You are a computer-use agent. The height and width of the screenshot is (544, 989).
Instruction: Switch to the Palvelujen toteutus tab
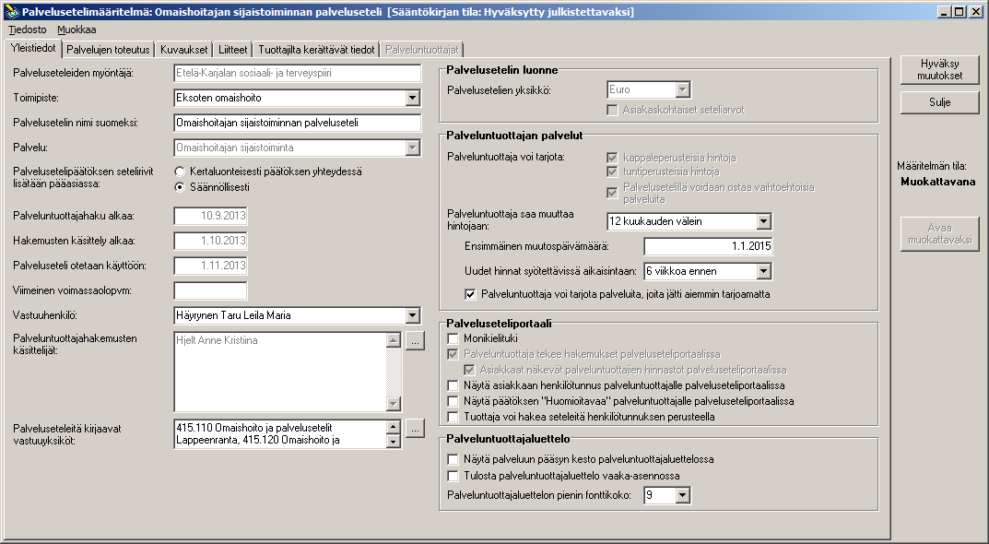[x=108, y=49]
